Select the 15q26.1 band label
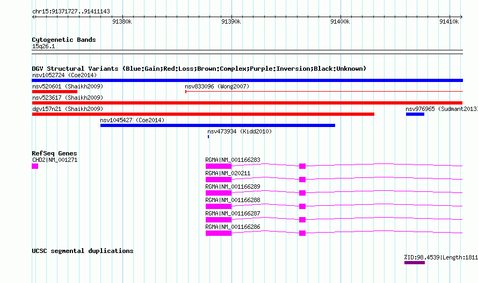The height and width of the screenshot is (283, 478). [x=44, y=47]
